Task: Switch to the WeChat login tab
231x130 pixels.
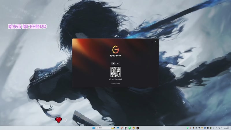Action: pos(118,63)
